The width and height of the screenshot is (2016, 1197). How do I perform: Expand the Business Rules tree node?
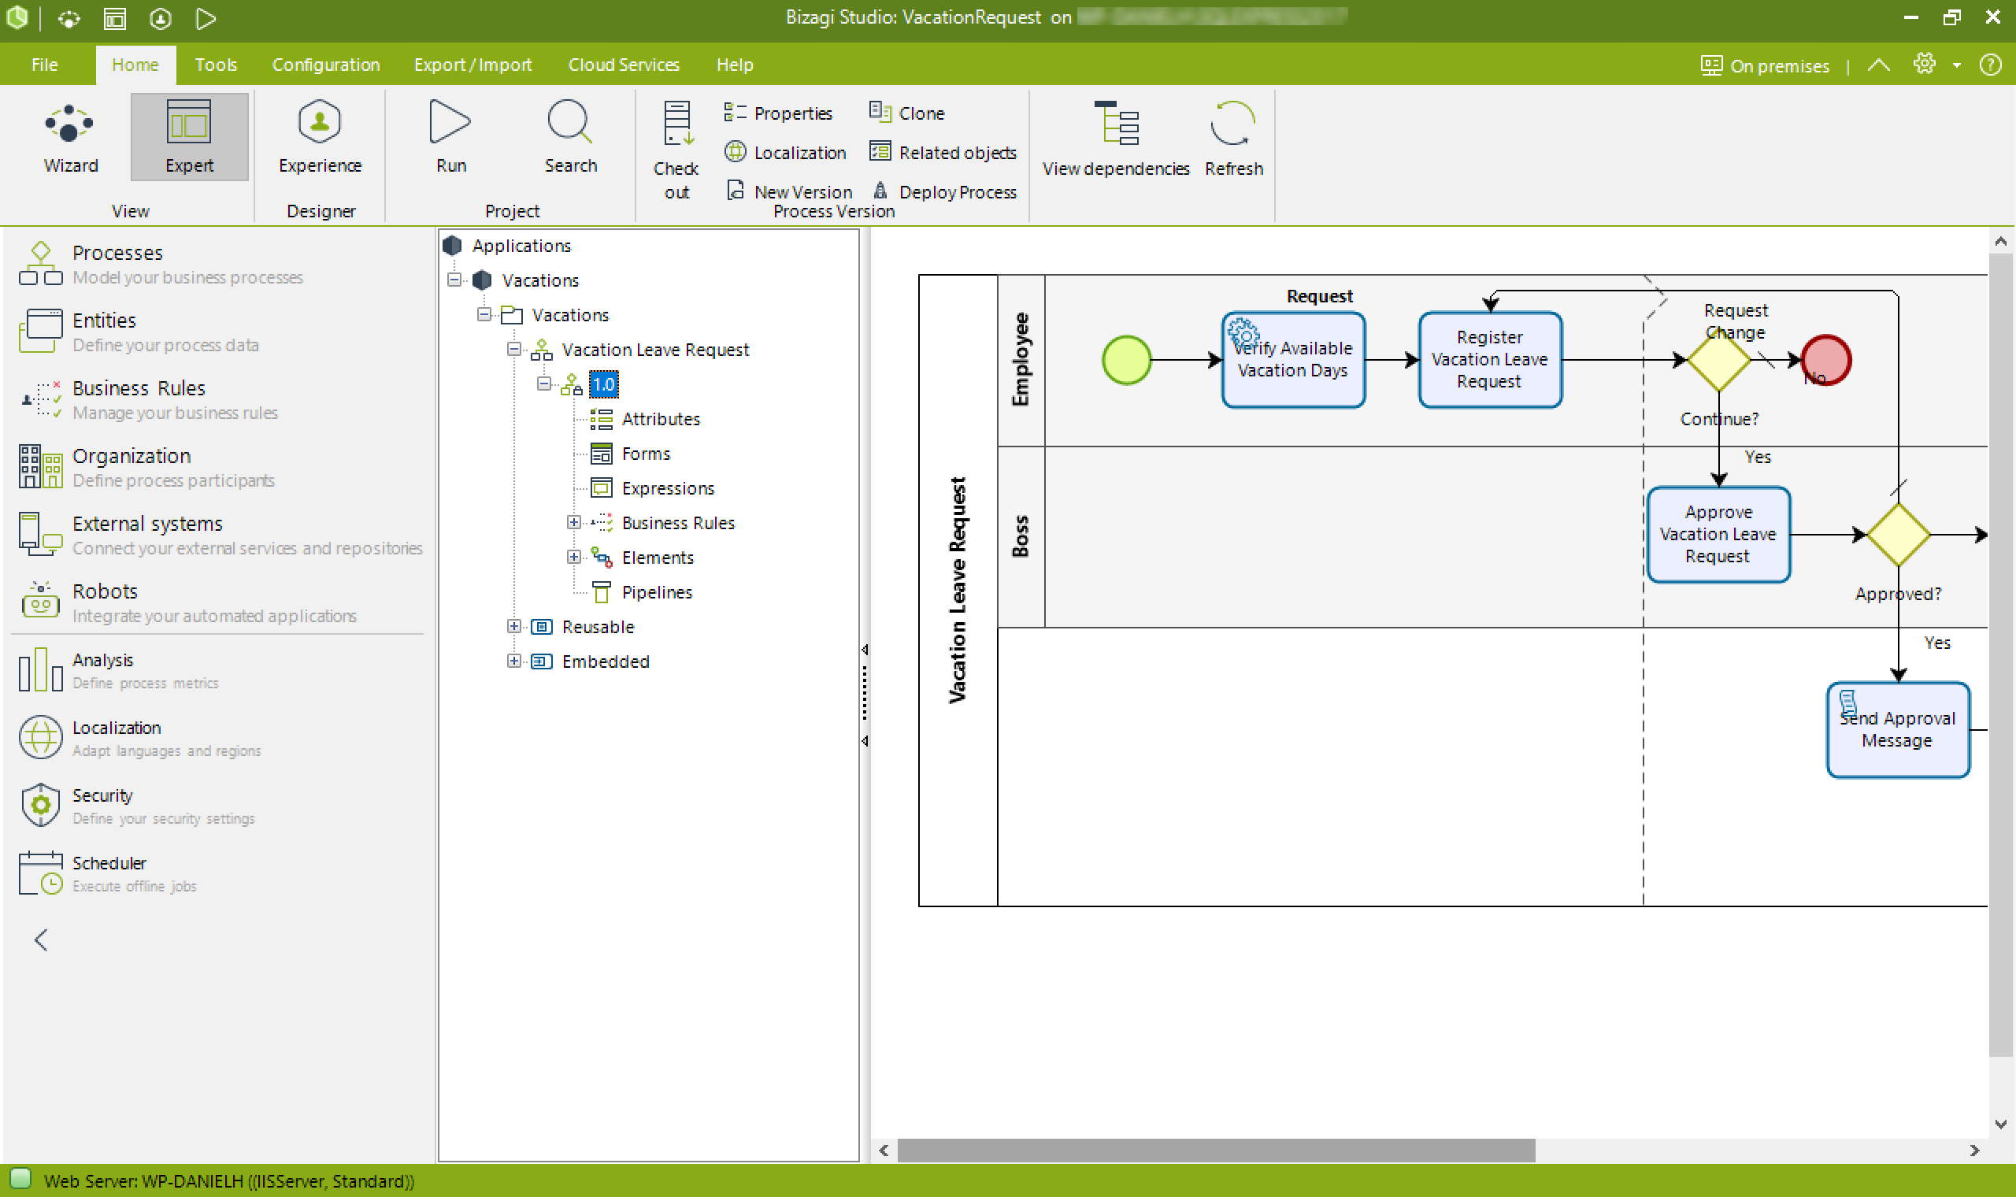[x=573, y=523]
